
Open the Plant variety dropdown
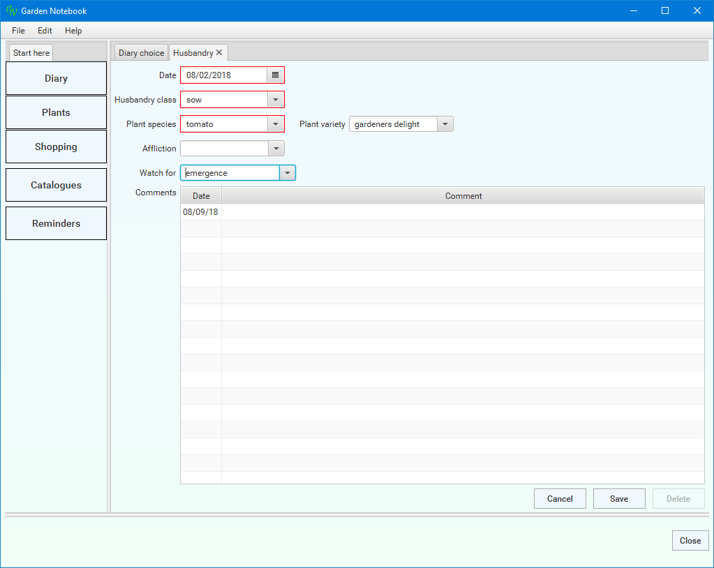click(445, 124)
